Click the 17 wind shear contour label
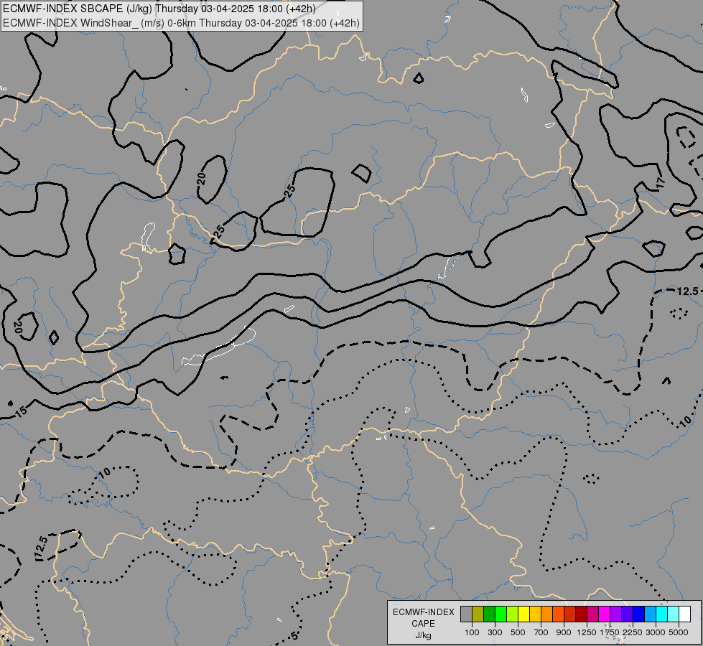 click(x=659, y=183)
